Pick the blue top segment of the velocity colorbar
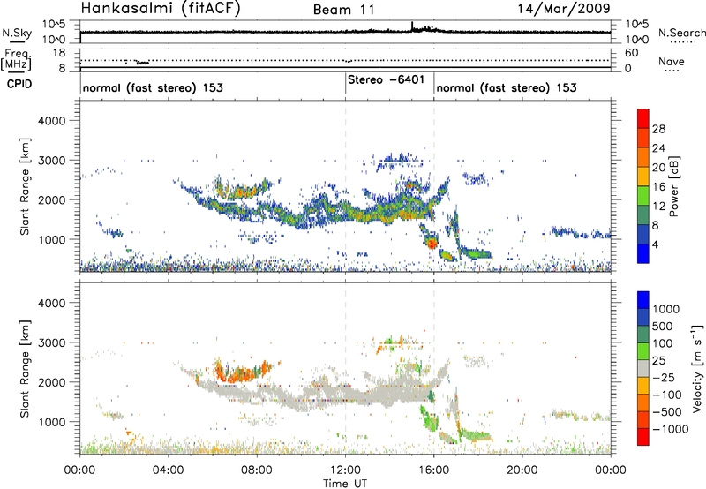This screenshot has width=706, height=489. pyautogui.click(x=643, y=300)
